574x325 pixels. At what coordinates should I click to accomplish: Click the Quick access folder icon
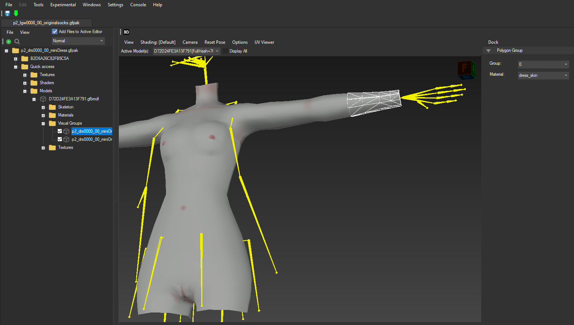coord(25,67)
